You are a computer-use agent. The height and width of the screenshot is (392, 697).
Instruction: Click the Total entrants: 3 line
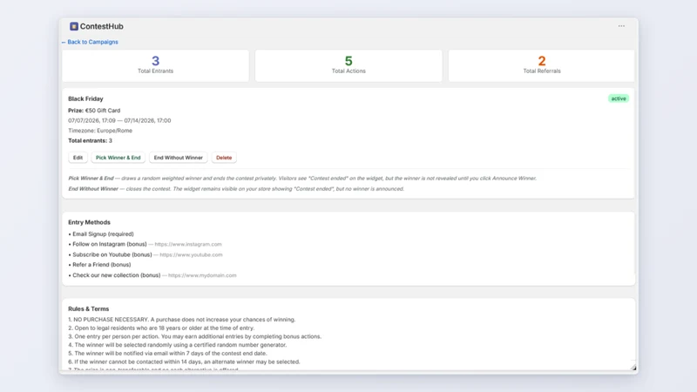tap(91, 140)
